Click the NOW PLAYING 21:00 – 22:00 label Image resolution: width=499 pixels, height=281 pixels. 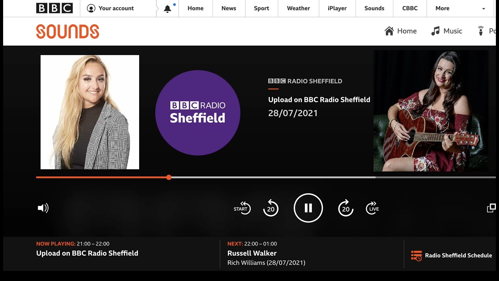(73, 244)
